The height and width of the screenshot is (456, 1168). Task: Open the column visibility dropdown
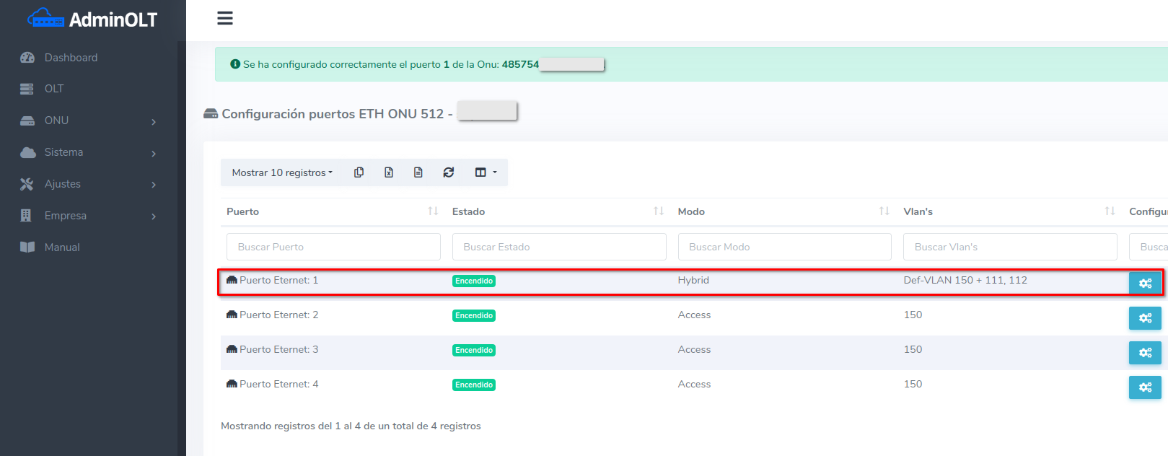(x=486, y=172)
